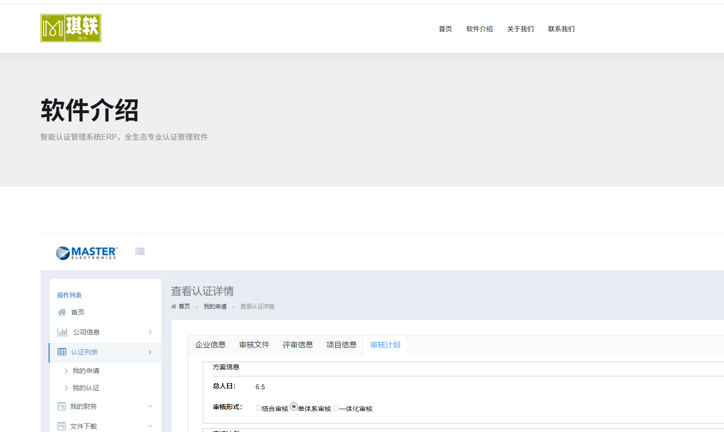This screenshot has width=724, height=432.
Task: Click the 我的申请 breadcrumb link
Action: [x=215, y=307]
